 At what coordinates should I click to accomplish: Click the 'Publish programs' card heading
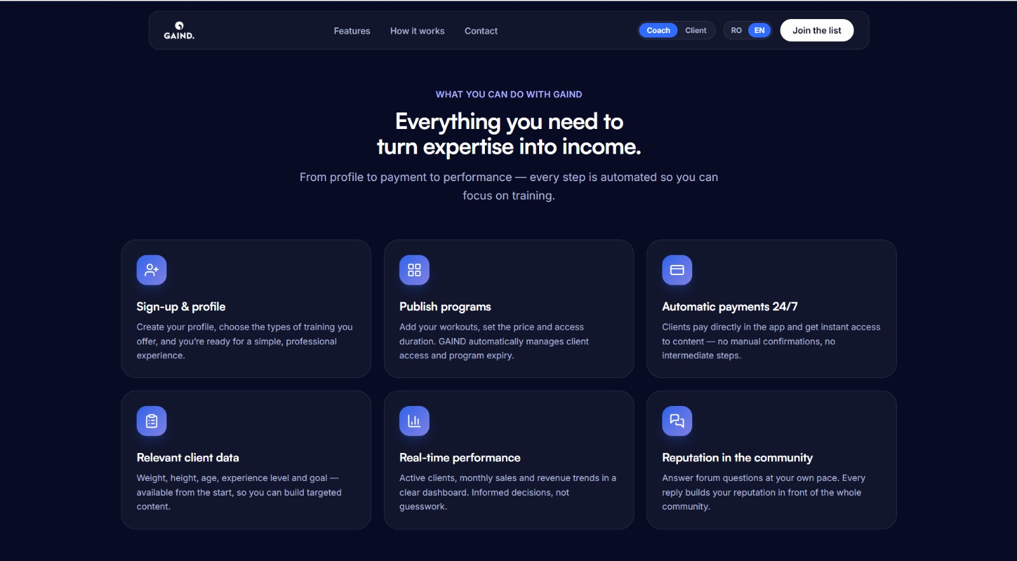click(445, 307)
